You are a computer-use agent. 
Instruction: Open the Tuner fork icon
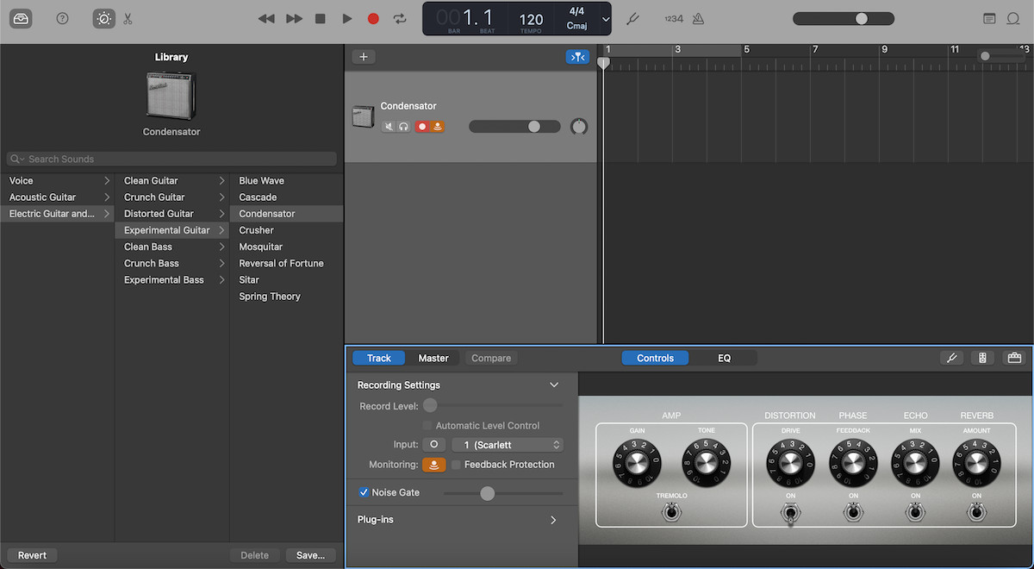pyautogui.click(x=632, y=18)
